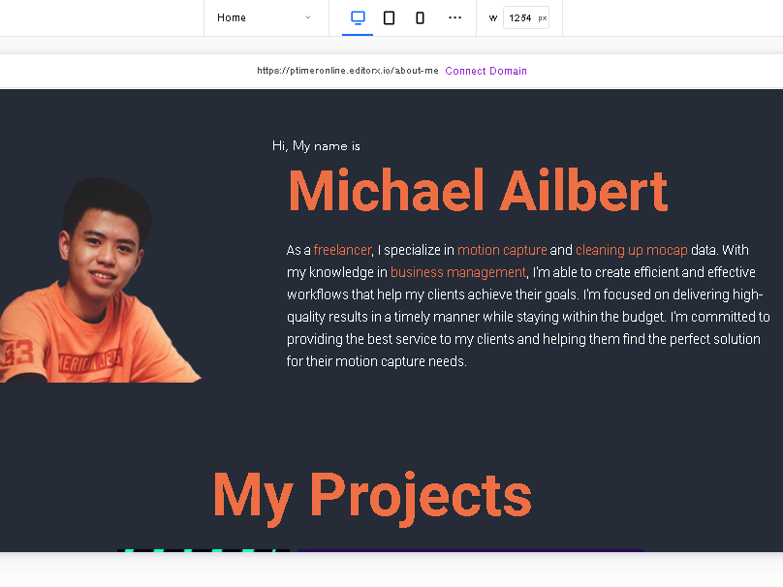Select the profile photo image
The width and height of the screenshot is (783, 587).
coord(102,280)
